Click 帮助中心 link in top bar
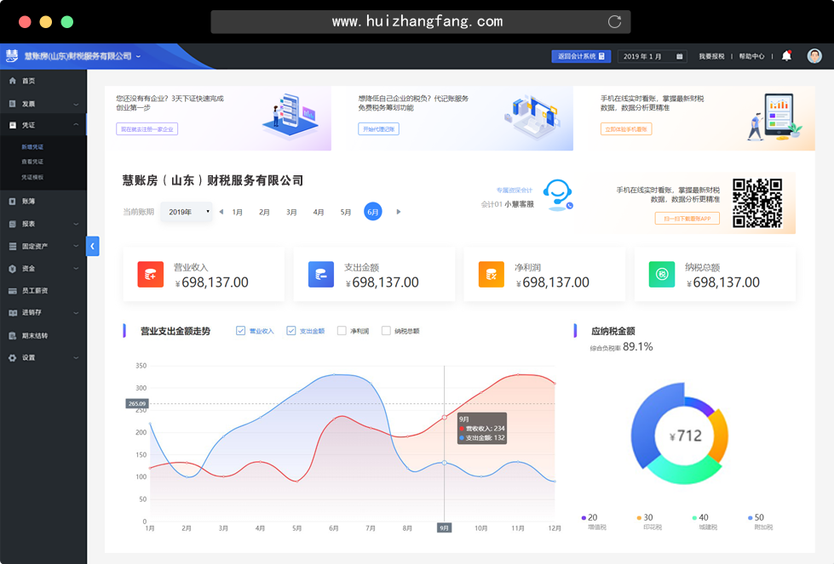The height and width of the screenshot is (564, 834). click(751, 56)
